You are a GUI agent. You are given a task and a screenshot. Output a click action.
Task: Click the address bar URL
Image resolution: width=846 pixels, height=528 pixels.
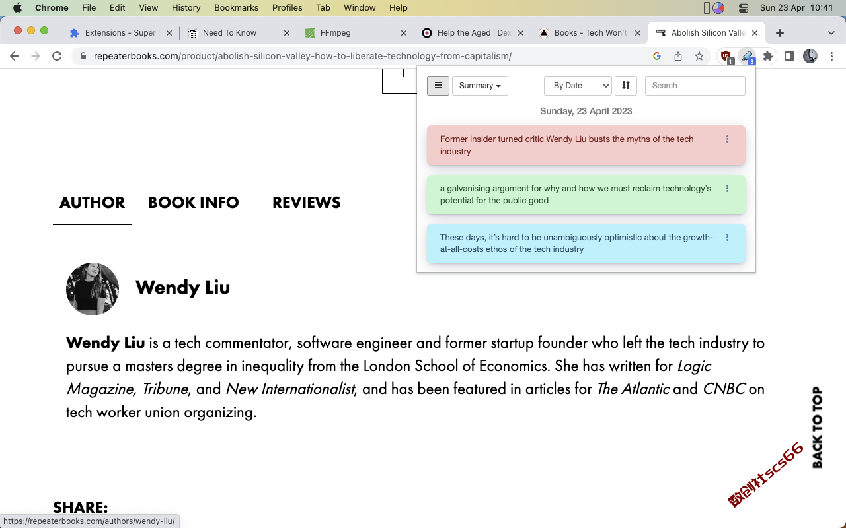[303, 57]
